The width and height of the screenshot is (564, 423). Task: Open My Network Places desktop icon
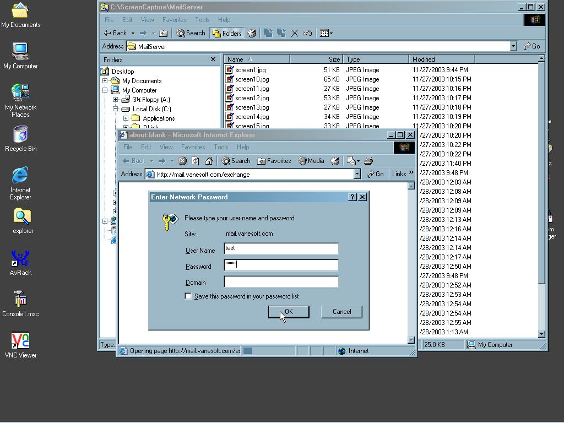coord(20,101)
